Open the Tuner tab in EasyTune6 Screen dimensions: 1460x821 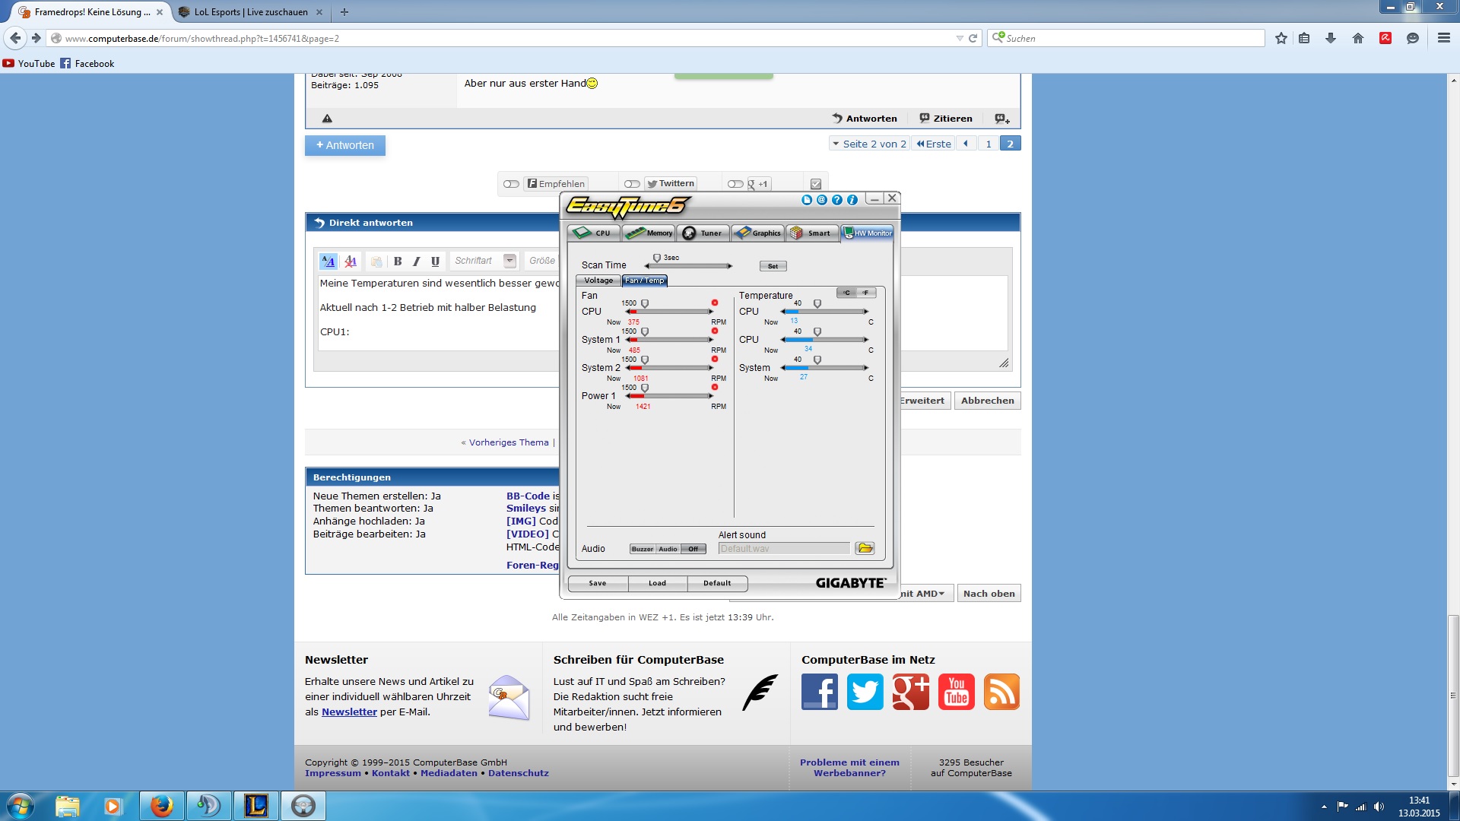tap(703, 233)
